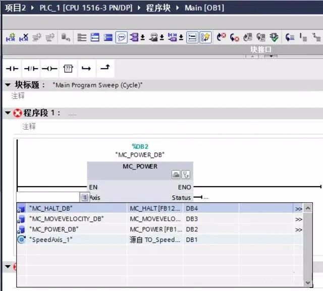Screen dimensions: 323x291
Task: Insert normally closed contact from favorites
Action: (31, 69)
